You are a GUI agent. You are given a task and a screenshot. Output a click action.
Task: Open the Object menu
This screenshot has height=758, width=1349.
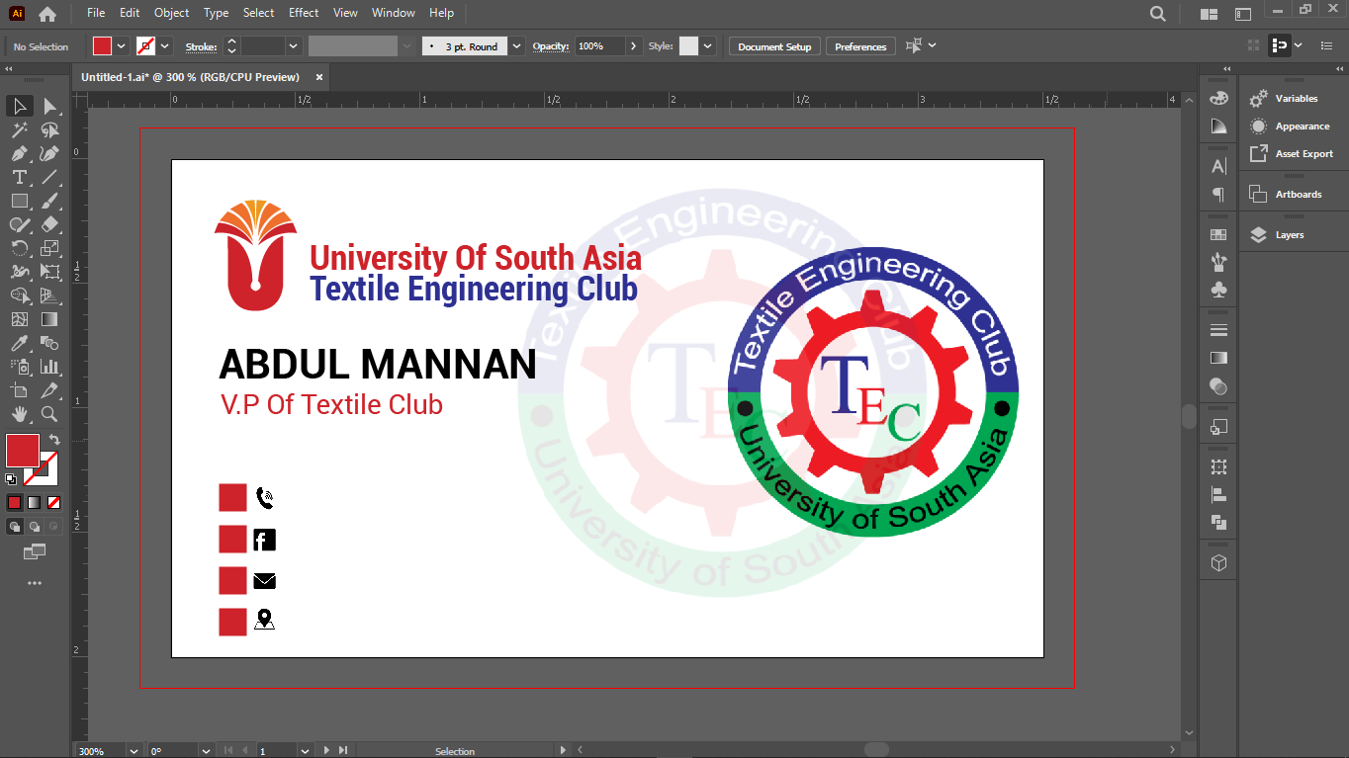coord(171,13)
